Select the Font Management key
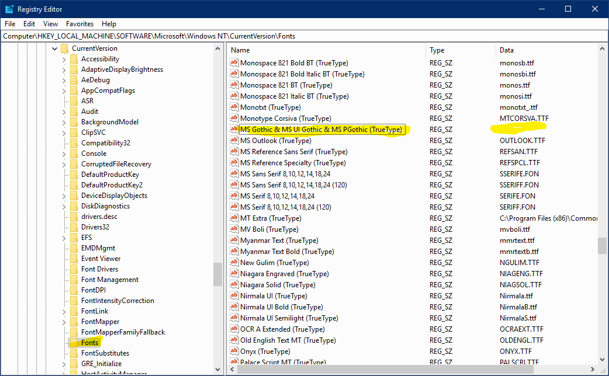 click(109, 280)
